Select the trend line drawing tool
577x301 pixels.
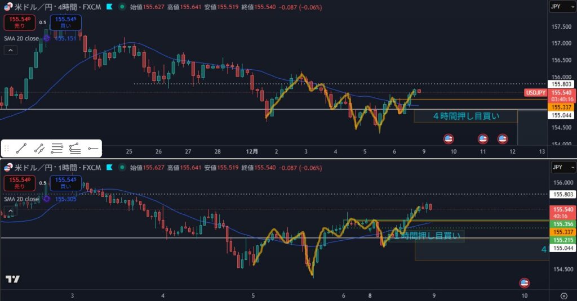click(21, 149)
